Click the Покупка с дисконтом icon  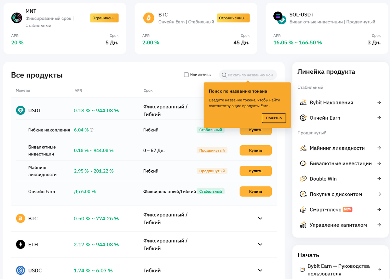point(303,194)
